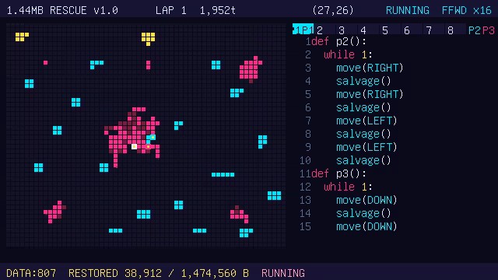The height and width of the screenshot is (280, 498).
Task: Click the DATA:807 readout
Action: [31, 273]
